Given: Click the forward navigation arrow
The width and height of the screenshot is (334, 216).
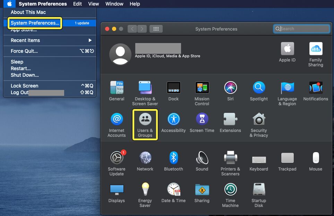Looking at the screenshot, I should click(x=141, y=29).
